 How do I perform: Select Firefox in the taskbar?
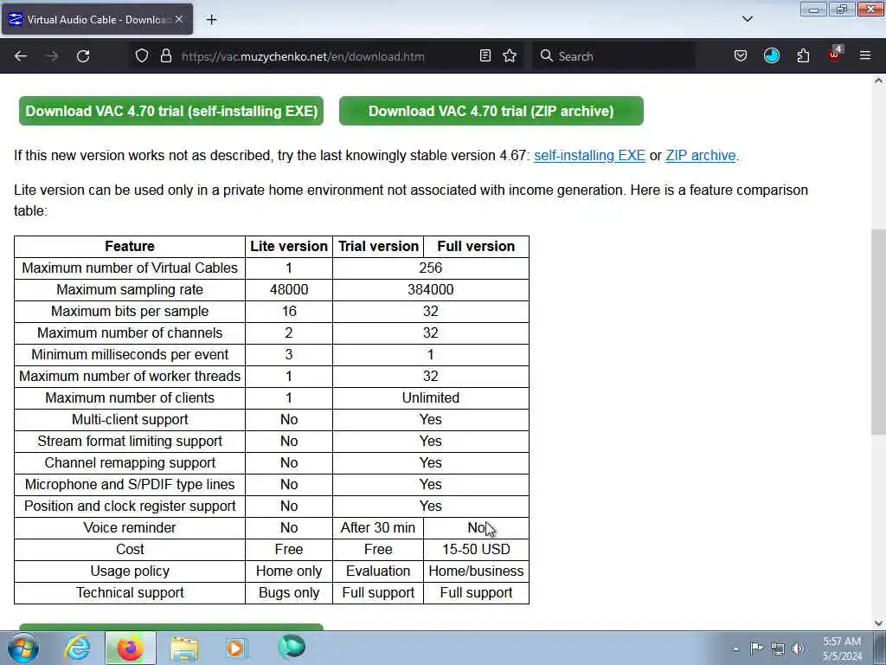click(x=131, y=648)
